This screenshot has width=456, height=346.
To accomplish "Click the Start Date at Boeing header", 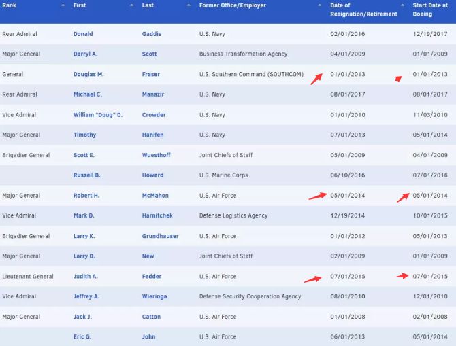I will tap(430, 10).
